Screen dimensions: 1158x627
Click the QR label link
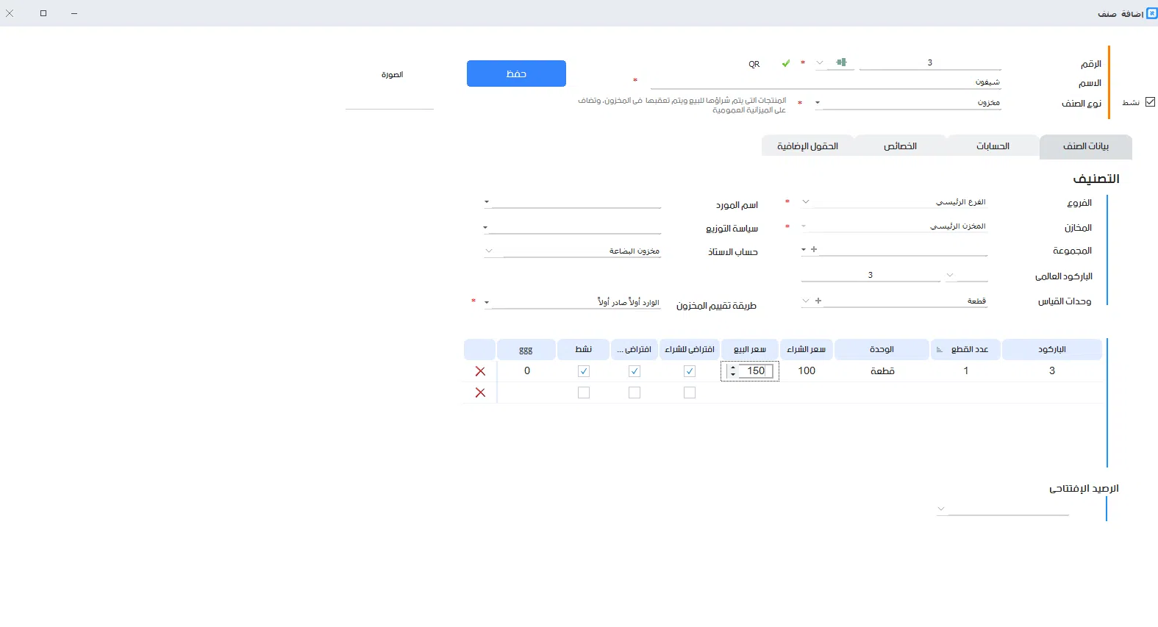coord(754,64)
